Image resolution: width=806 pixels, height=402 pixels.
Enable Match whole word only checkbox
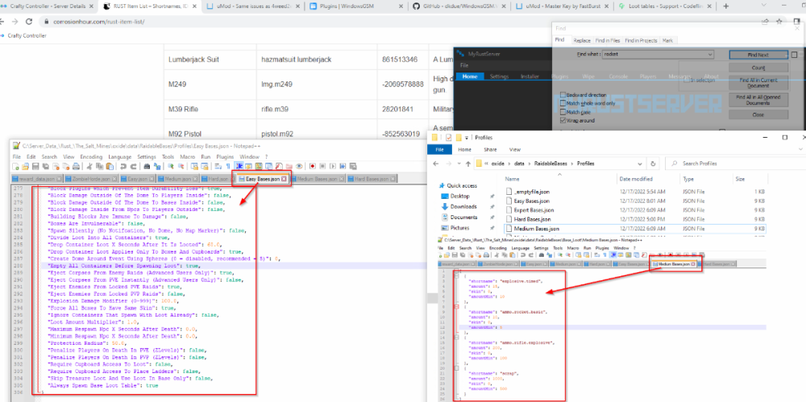pos(563,103)
